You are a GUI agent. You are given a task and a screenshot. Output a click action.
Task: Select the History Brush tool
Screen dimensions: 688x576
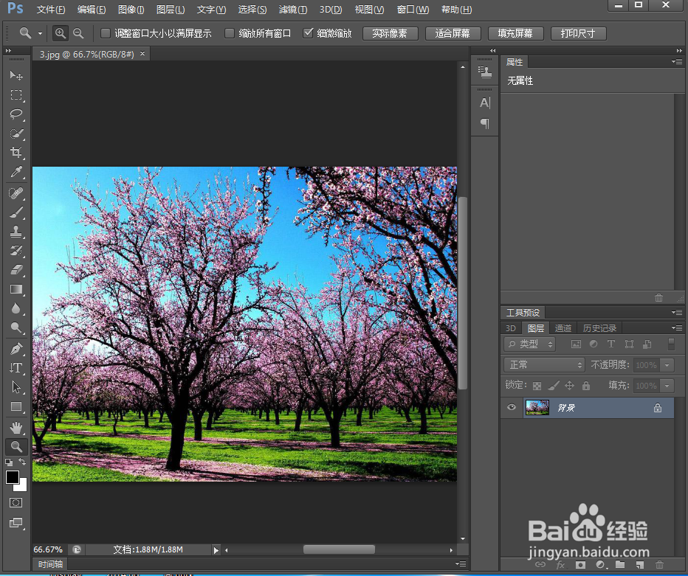(16, 251)
